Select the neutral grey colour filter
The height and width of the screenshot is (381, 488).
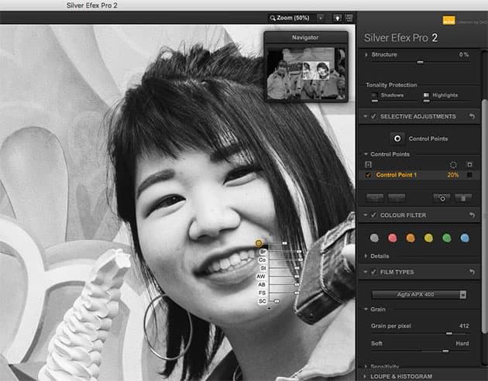374,239
